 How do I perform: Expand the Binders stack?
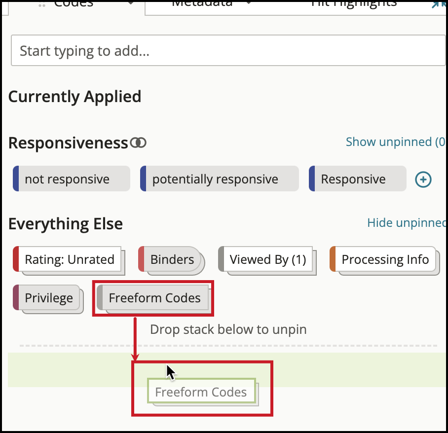click(171, 260)
